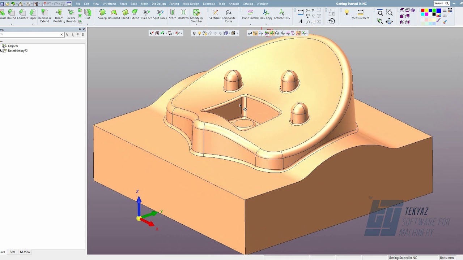
Task: Select the Blend face tool
Action: [x=125, y=14]
